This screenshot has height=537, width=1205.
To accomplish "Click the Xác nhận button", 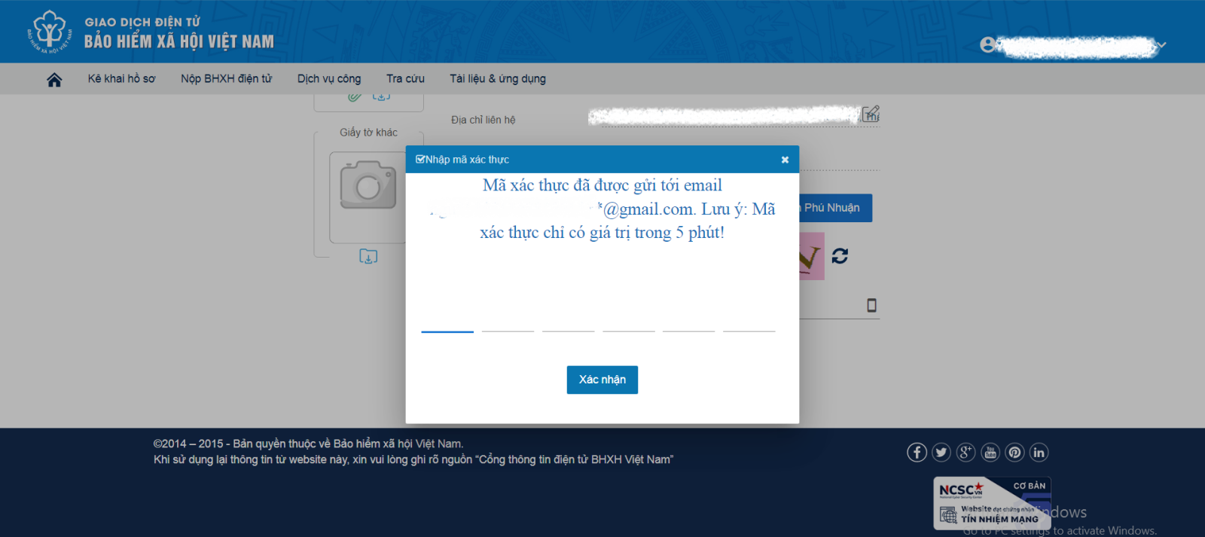I will point(602,380).
